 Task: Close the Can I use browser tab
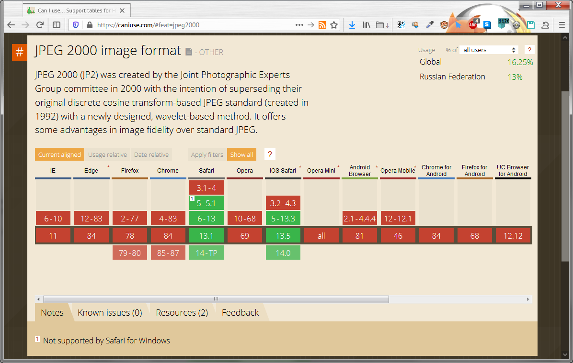(x=122, y=11)
